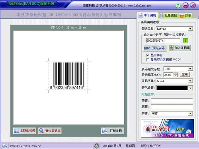Click the website text www.labelmx.com
This screenshot has width=199, height=149.
140,6
